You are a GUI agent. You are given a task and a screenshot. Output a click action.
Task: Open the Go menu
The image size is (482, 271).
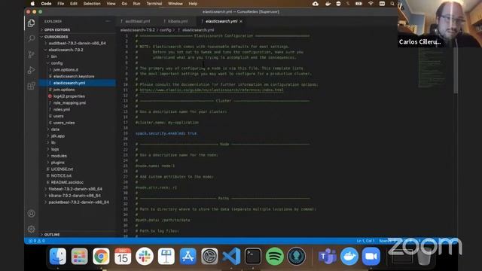coord(124,4)
